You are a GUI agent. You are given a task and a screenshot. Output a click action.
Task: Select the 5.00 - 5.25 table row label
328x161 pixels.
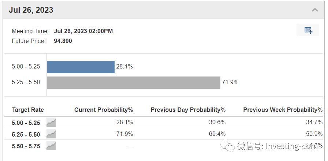click(26, 123)
